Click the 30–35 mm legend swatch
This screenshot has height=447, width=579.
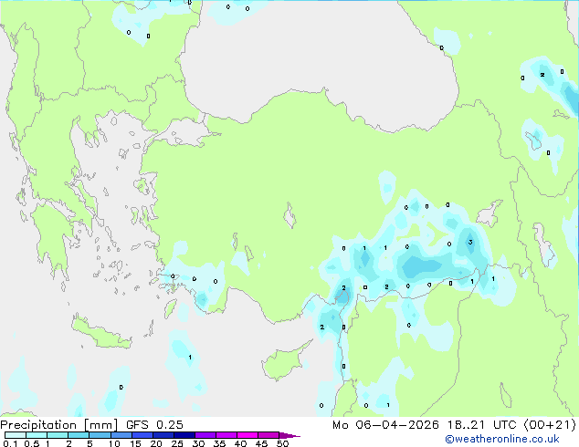[205, 435]
